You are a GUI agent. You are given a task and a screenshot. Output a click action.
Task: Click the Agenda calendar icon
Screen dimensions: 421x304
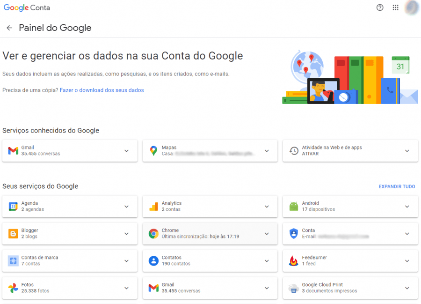click(13, 207)
